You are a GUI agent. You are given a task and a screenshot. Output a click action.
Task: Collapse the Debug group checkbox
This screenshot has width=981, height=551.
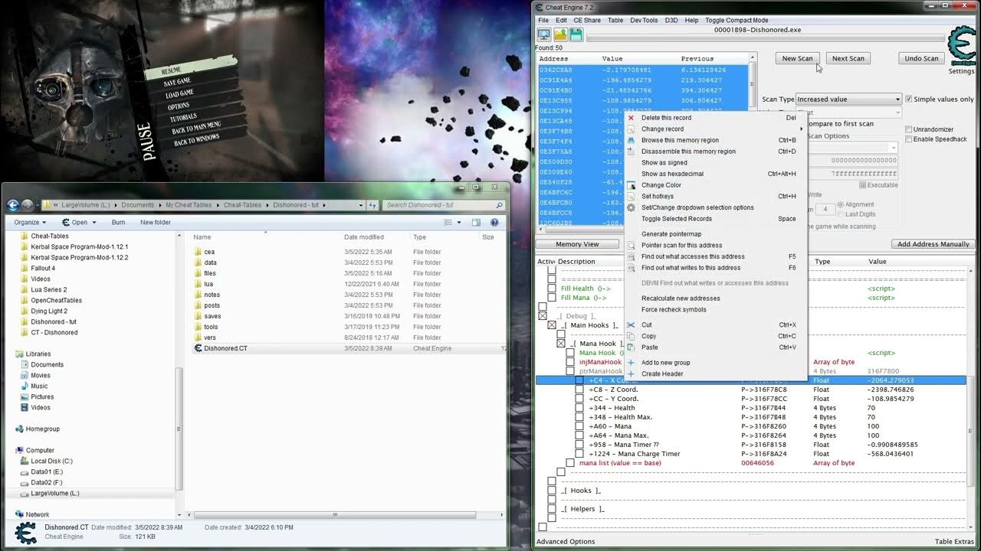tap(543, 316)
